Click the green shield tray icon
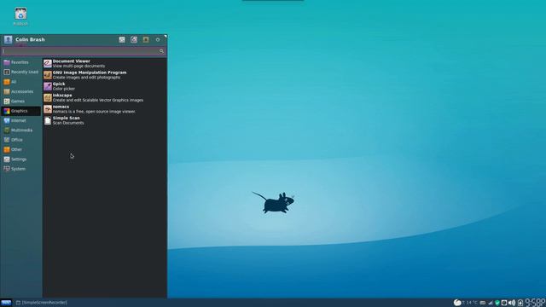 (497, 303)
